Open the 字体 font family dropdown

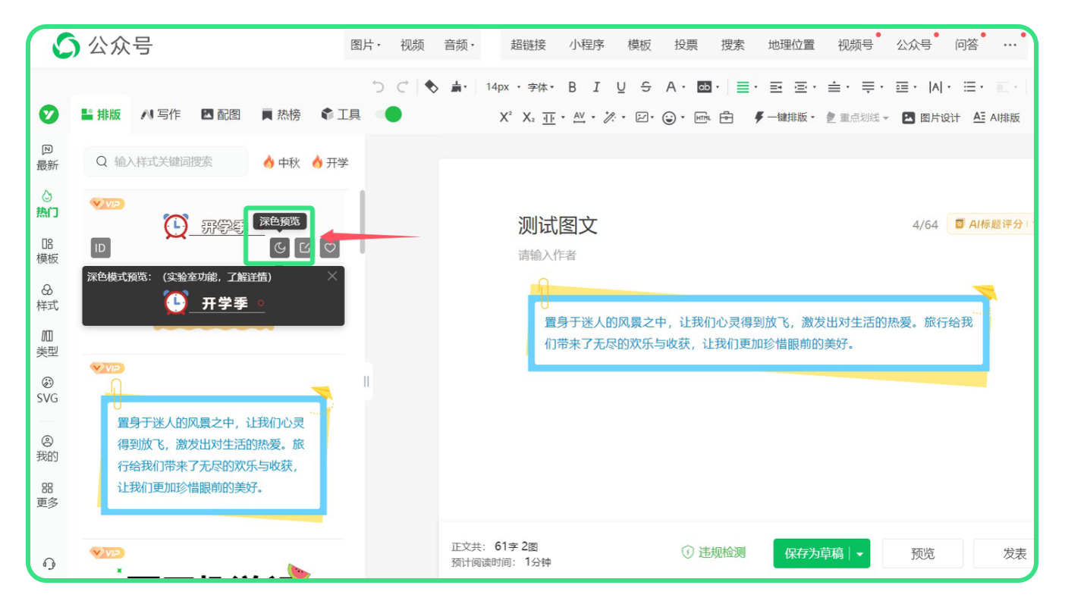pos(541,87)
